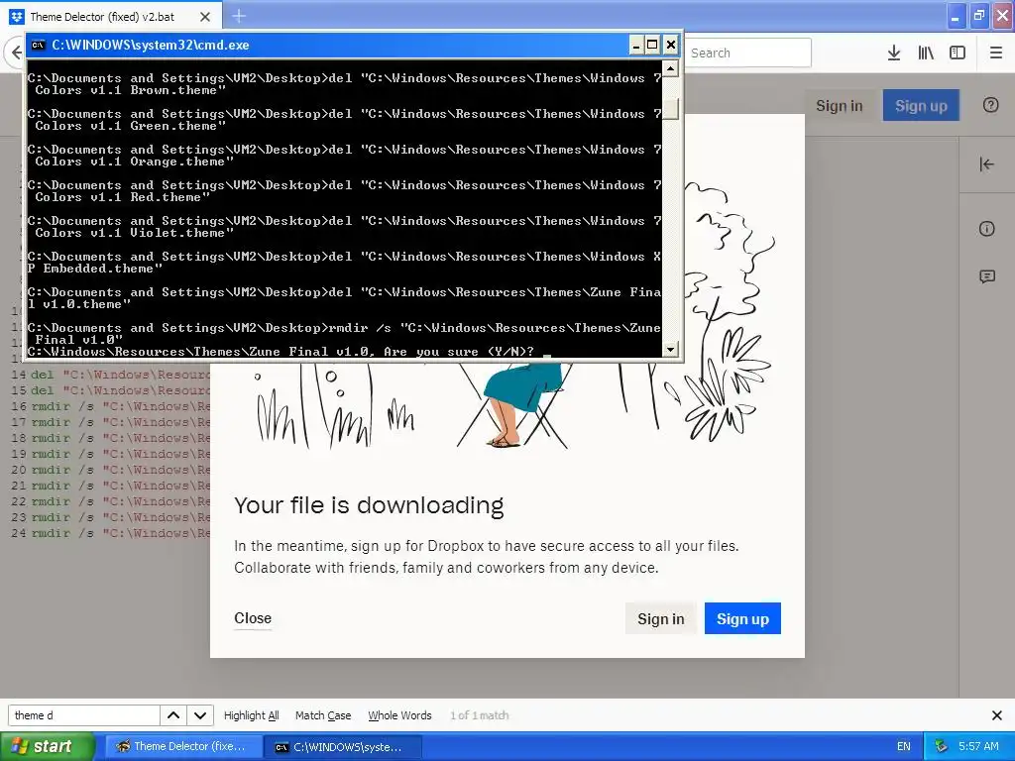Open the Firefox downloads arrow icon
This screenshot has height=761, width=1015.
pyautogui.click(x=894, y=54)
